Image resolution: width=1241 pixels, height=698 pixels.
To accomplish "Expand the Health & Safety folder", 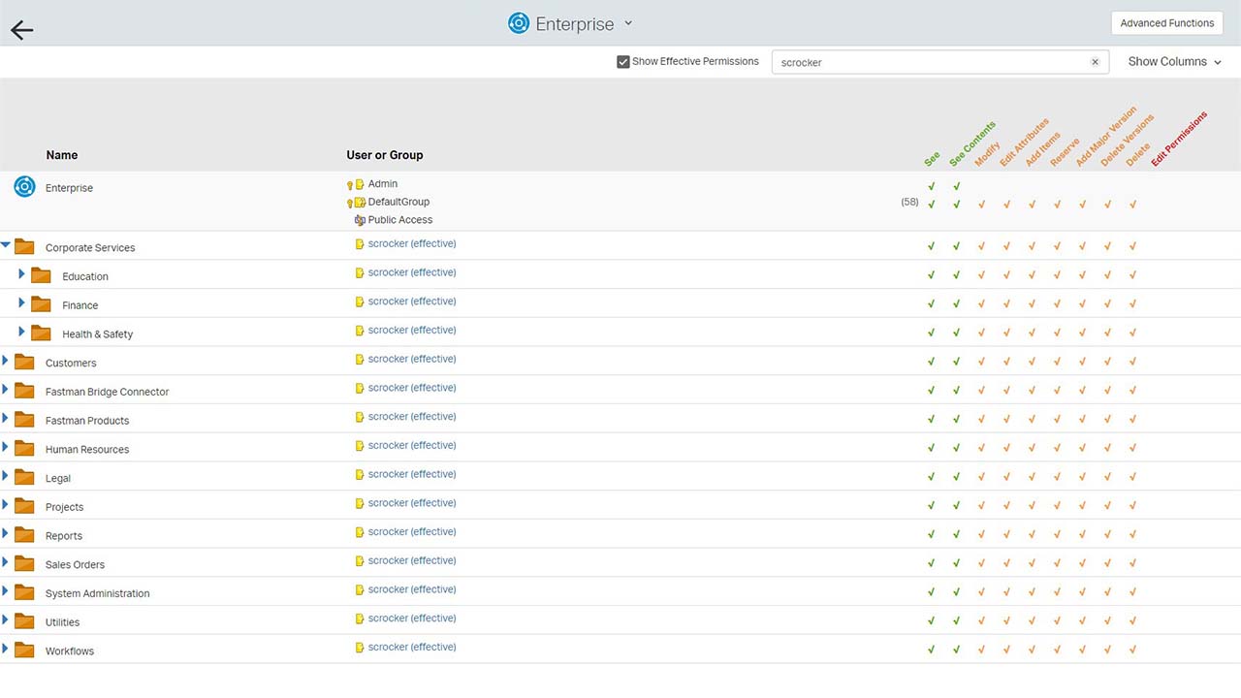I will pos(21,332).
